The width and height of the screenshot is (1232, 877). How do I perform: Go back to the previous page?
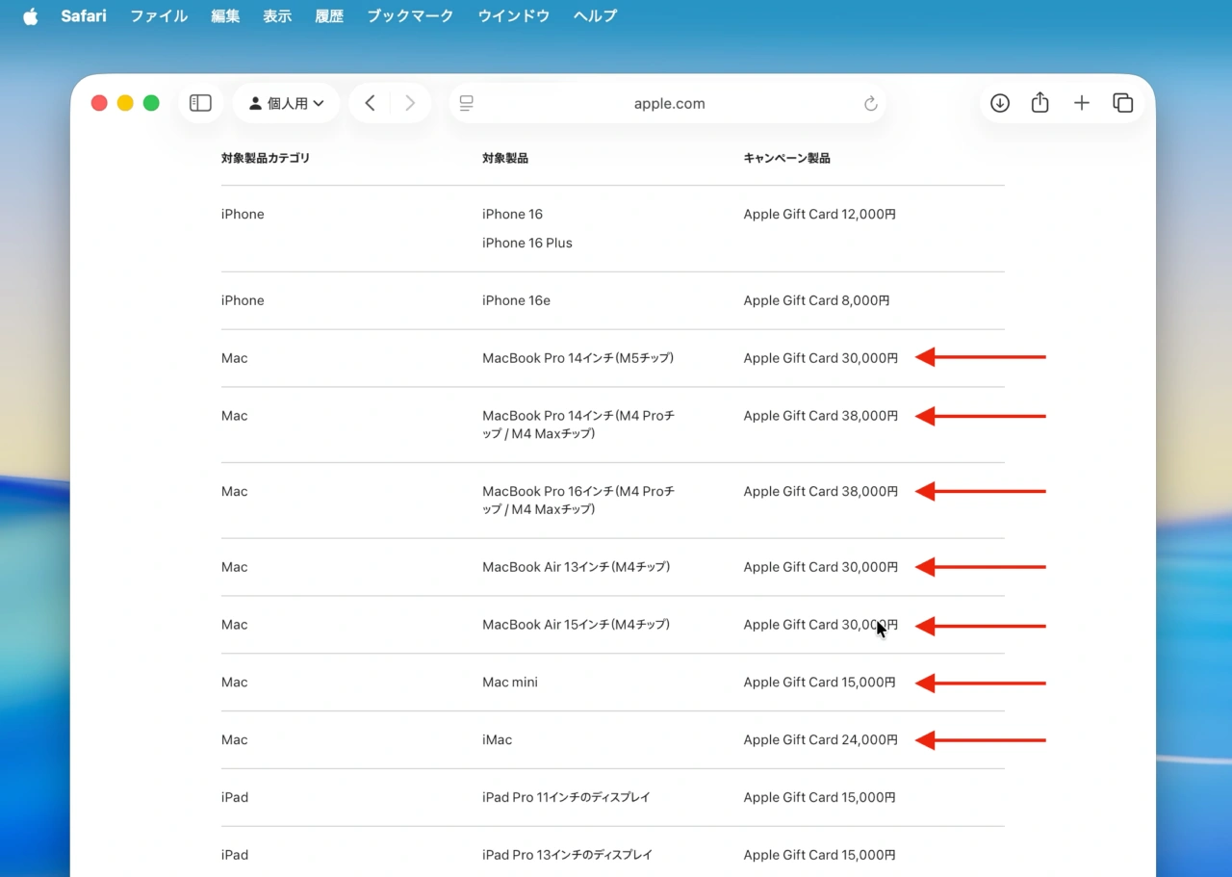[x=370, y=103]
